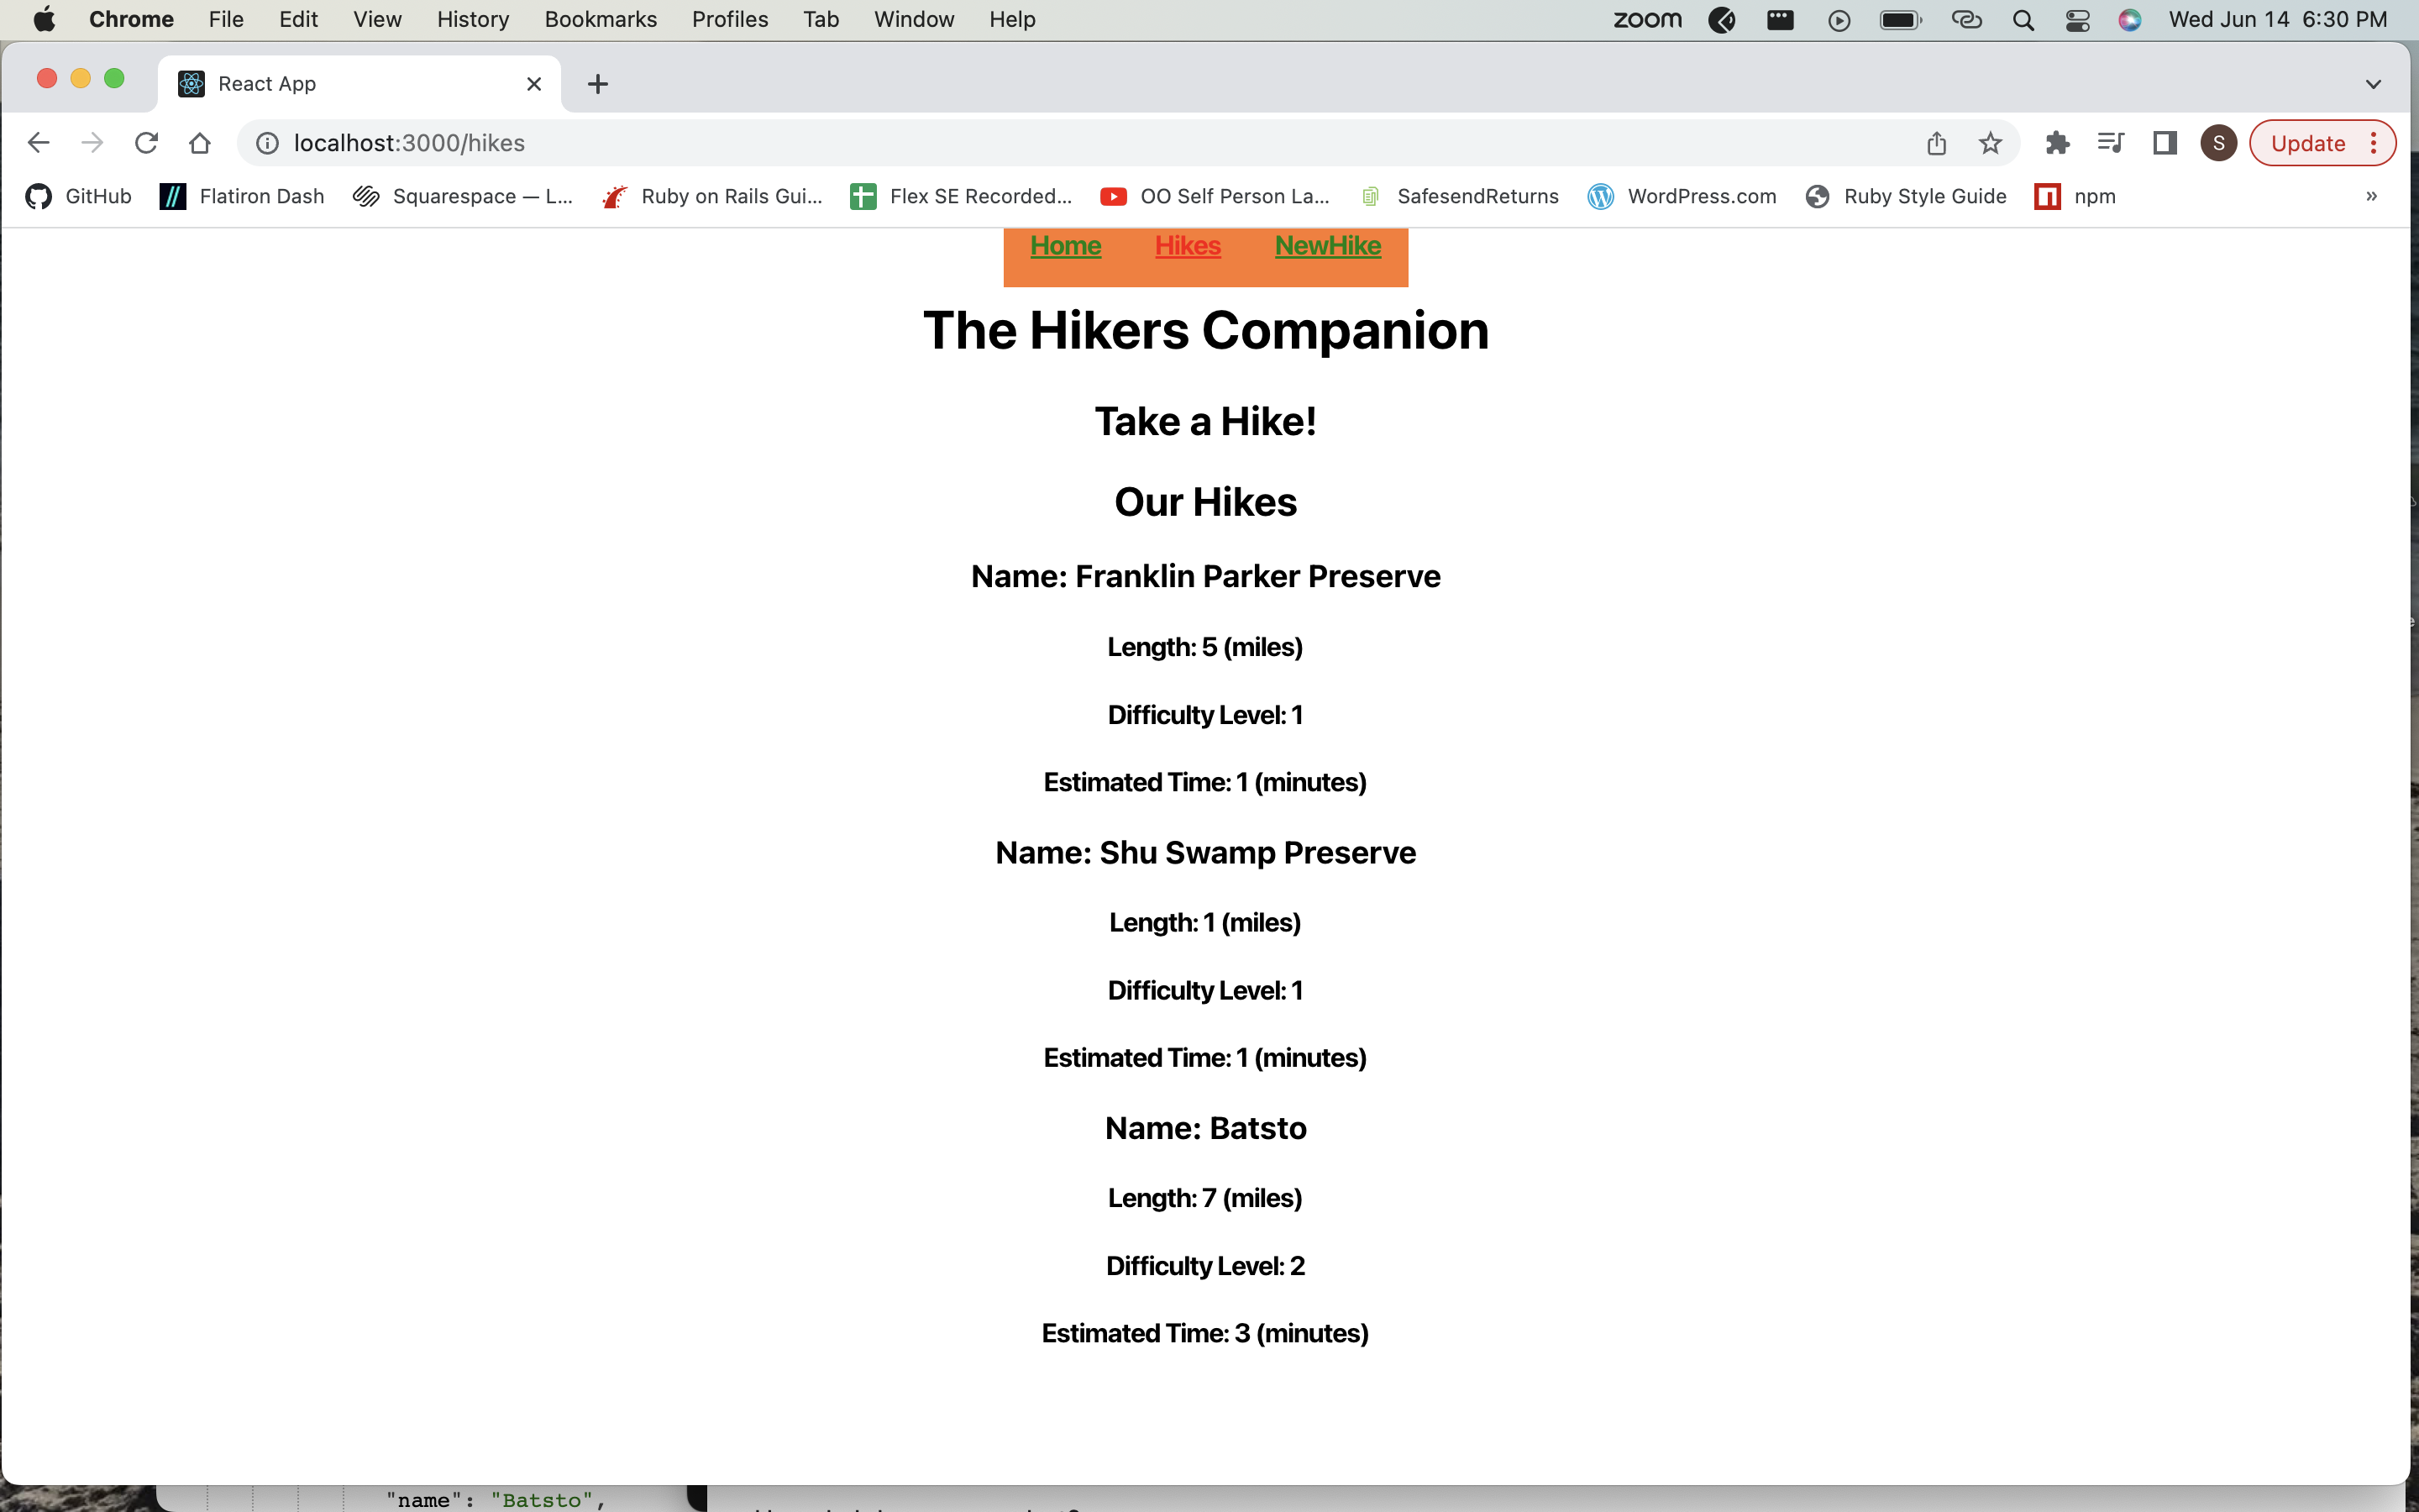Click the NewHike navigation link

coord(1327,246)
